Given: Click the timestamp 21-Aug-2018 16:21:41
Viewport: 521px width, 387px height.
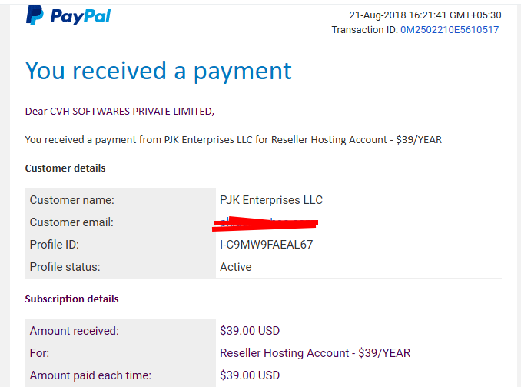Looking at the screenshot, I should tap(398, 15).
